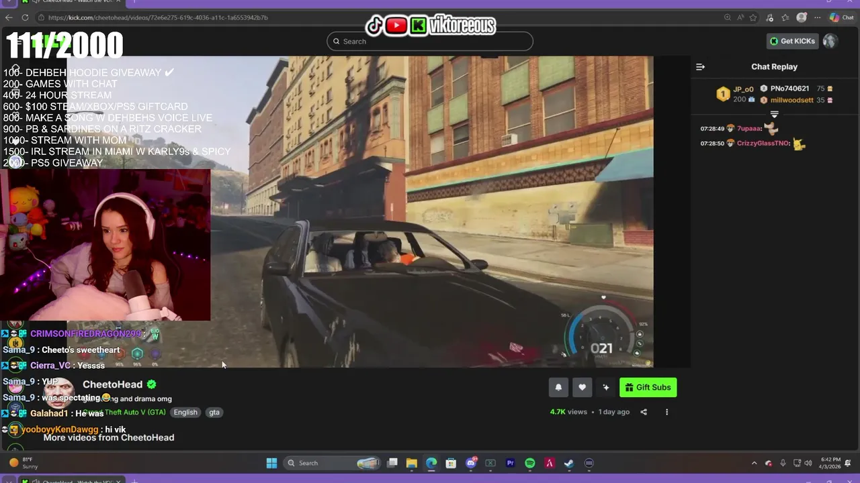
Task: Open the Edge browser profile avatar
Action: pos(802,17)
